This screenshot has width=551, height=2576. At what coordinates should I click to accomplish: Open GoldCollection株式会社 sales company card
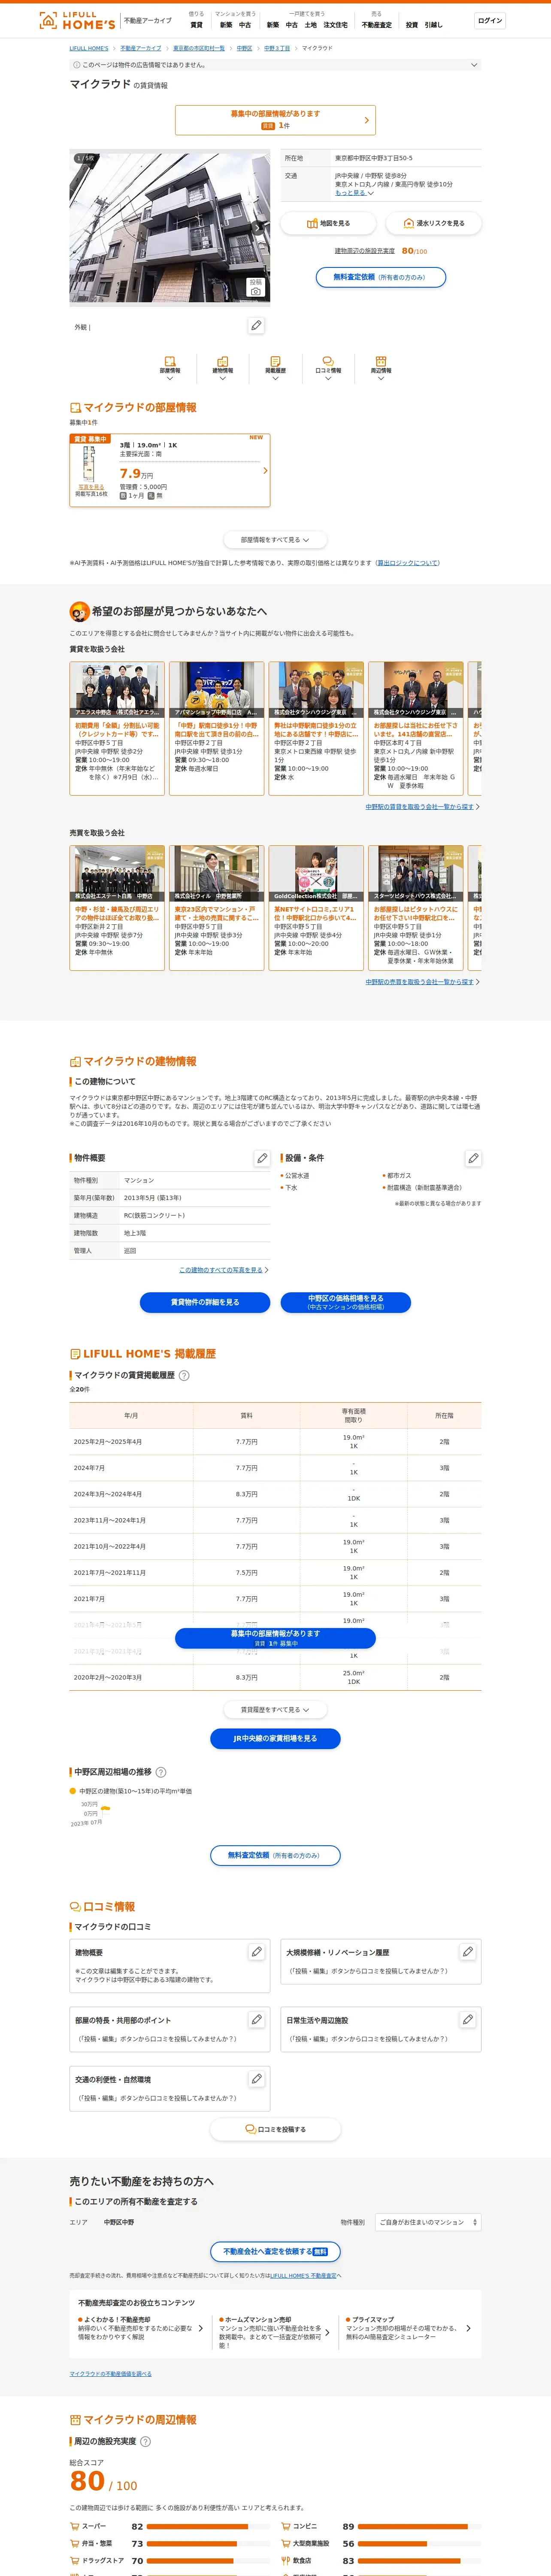(316, 908)
